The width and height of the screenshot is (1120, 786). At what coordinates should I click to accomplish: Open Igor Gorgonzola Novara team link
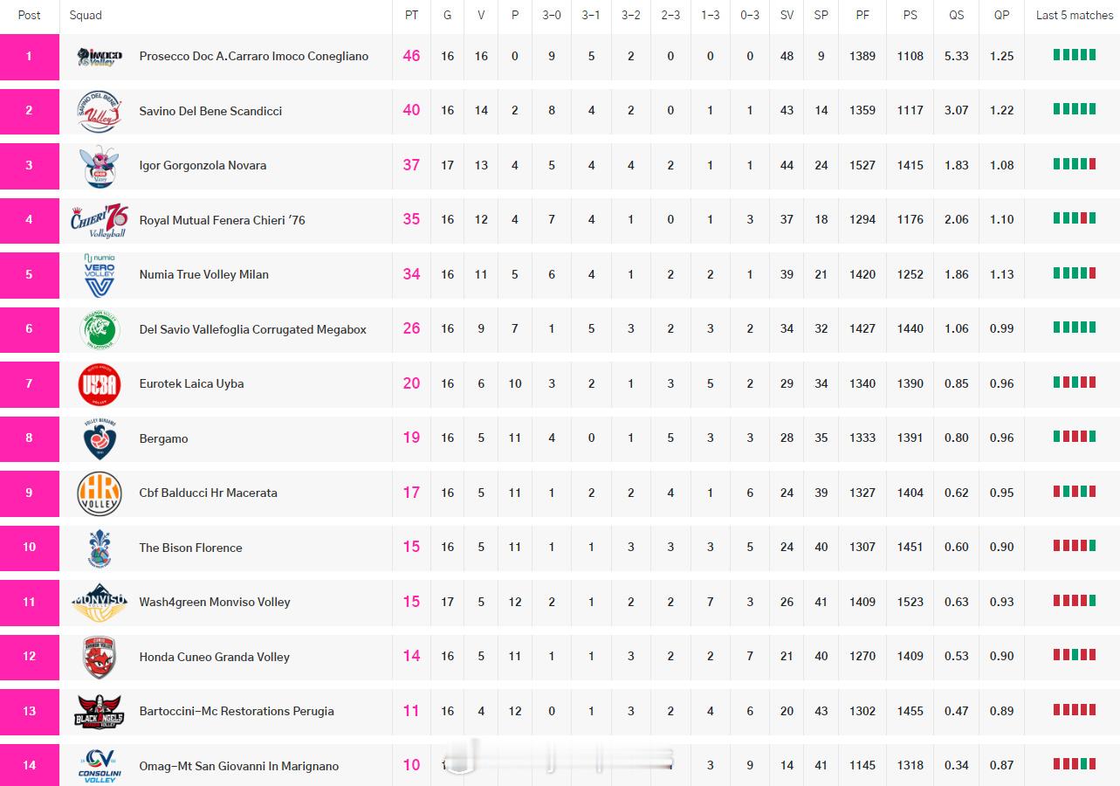[x=203, y=165]
